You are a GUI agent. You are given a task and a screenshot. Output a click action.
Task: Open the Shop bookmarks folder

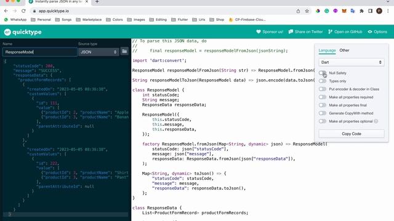click(217, 20)
